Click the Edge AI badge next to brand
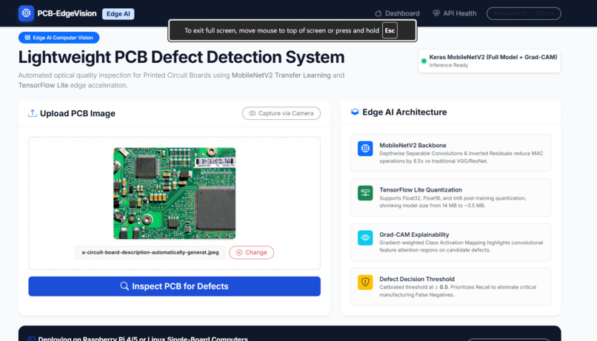 (x=118, y=14)
